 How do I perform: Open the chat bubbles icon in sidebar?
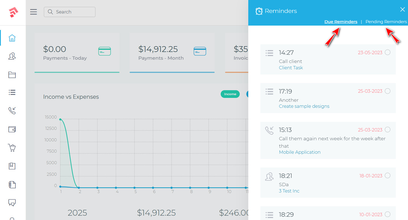12,203
